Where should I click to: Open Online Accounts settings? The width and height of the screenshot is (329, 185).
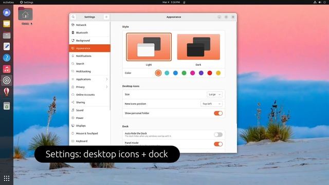89,95
